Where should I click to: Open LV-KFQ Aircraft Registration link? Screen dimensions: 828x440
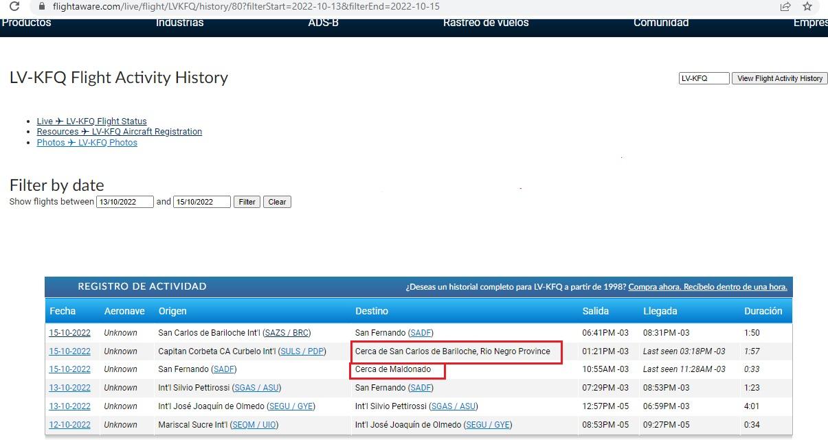(x=119, y=132)
